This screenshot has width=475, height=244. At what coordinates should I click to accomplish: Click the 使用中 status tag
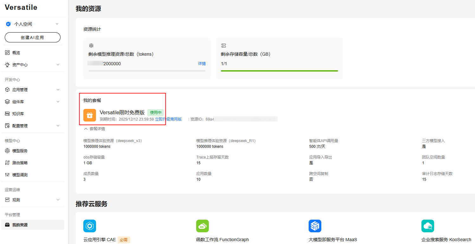pos(156,112)
